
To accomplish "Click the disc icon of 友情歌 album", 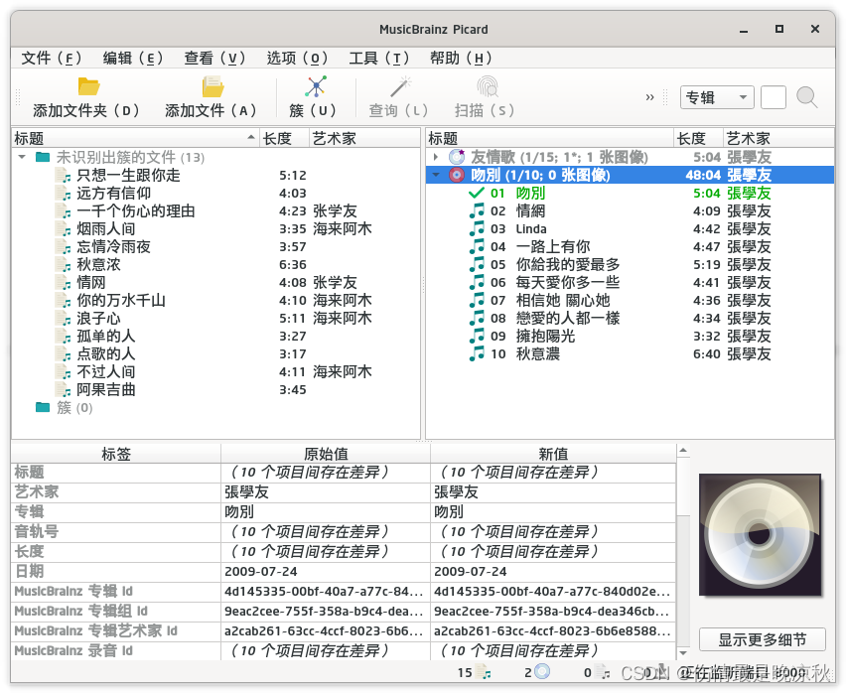I will (x=457, y=157).
